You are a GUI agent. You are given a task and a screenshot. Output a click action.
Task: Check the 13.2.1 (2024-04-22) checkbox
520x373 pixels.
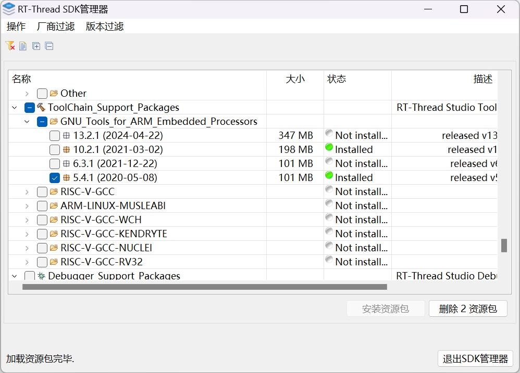pyautogui.click(x=55, y=136)
